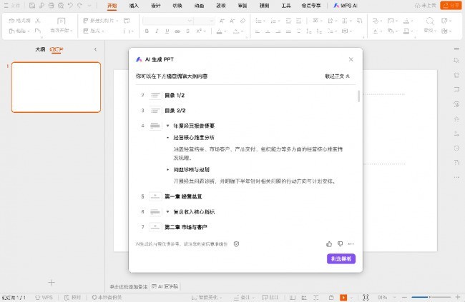
Task: Open the zoom percentage dropdown
Action: pyautogui.click(x=395, y=297)
